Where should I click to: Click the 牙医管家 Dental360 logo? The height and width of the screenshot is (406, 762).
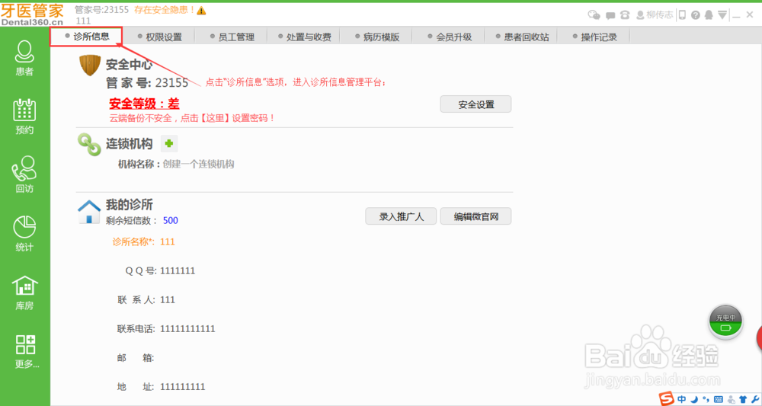(x=32, y=14)
